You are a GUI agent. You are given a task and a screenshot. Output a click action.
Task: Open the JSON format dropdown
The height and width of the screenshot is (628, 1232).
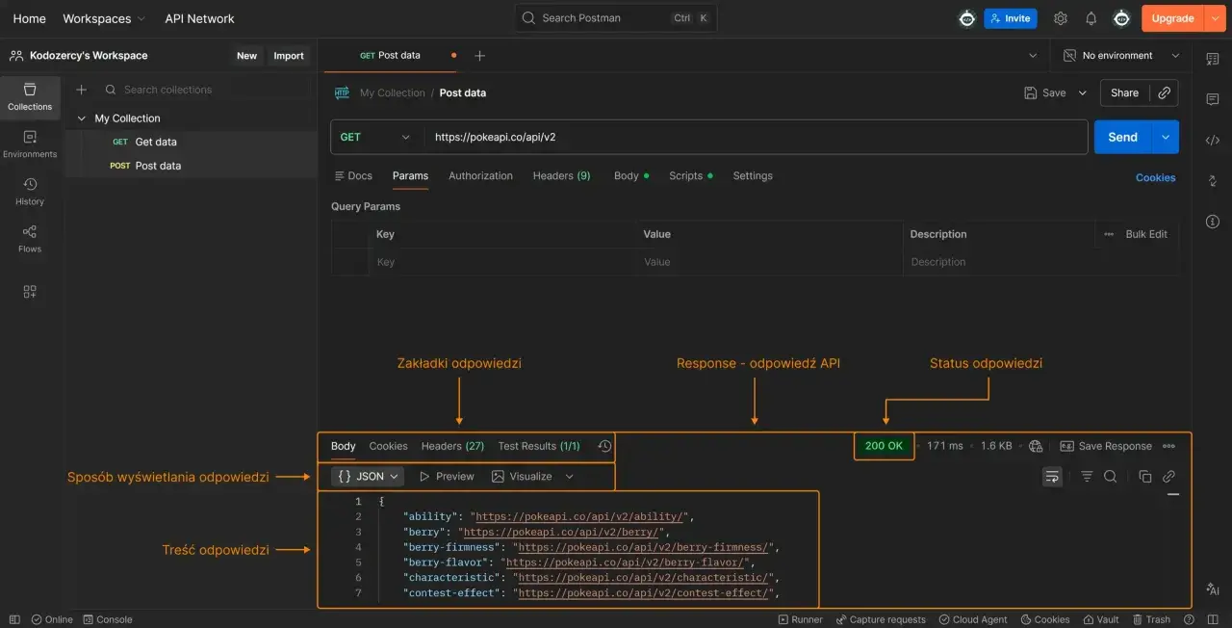[x=368, y=476]
